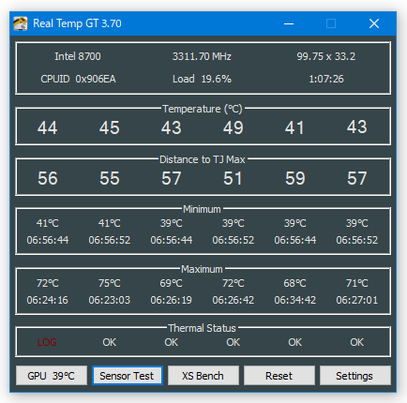Click the maximum temperature 71°C
The image size is (407, 403).
click(x=357, y=283)
